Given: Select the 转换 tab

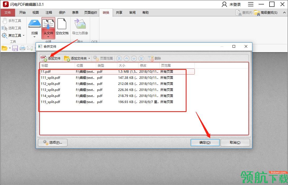Looking at the screenshot, I should click(x=106, y=13).
